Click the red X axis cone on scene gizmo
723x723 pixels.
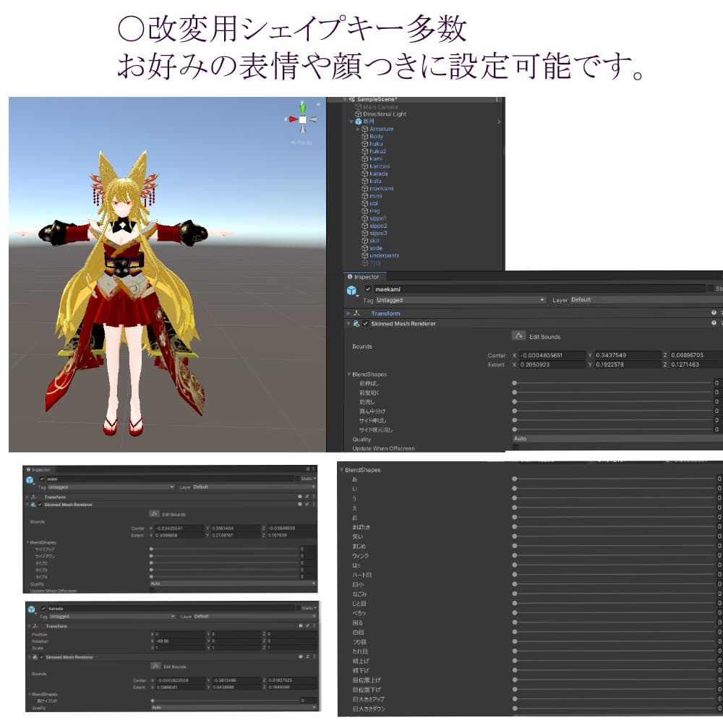pyautogui.click(x=292, y=119)
